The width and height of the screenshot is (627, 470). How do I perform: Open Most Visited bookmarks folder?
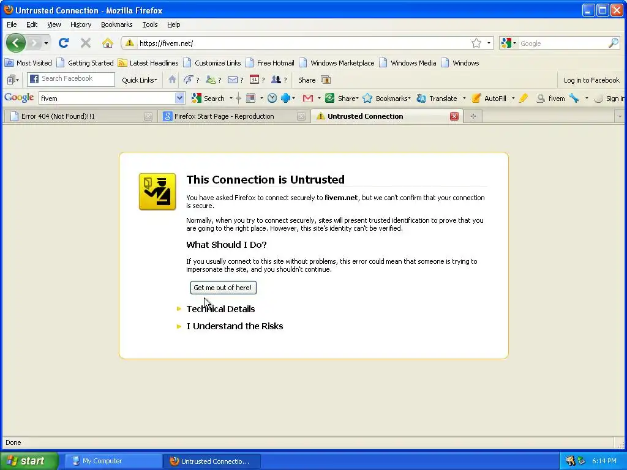point(28,63)
